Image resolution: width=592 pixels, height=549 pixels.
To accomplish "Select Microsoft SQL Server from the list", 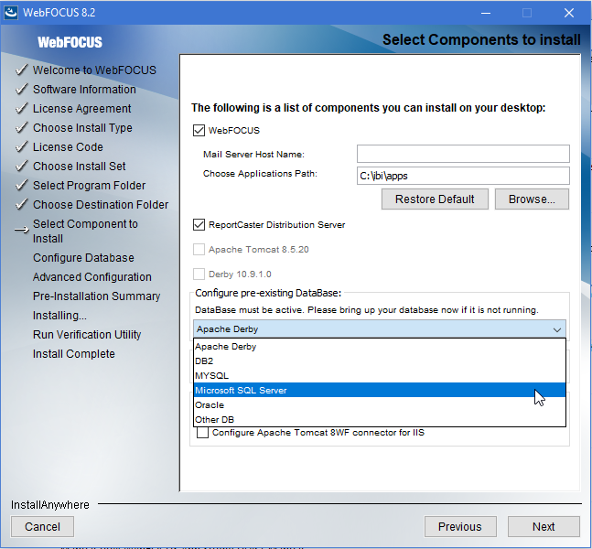I will click(380, 391).
